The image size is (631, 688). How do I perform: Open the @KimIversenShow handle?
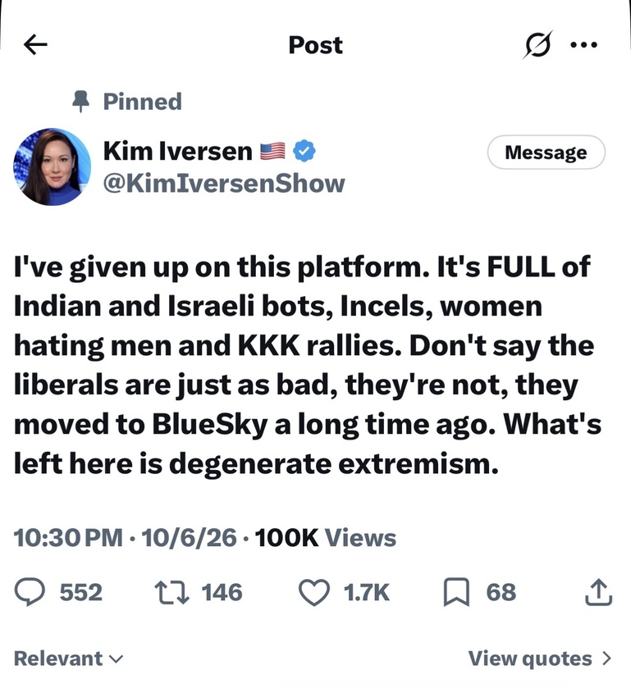click(224, 184)
